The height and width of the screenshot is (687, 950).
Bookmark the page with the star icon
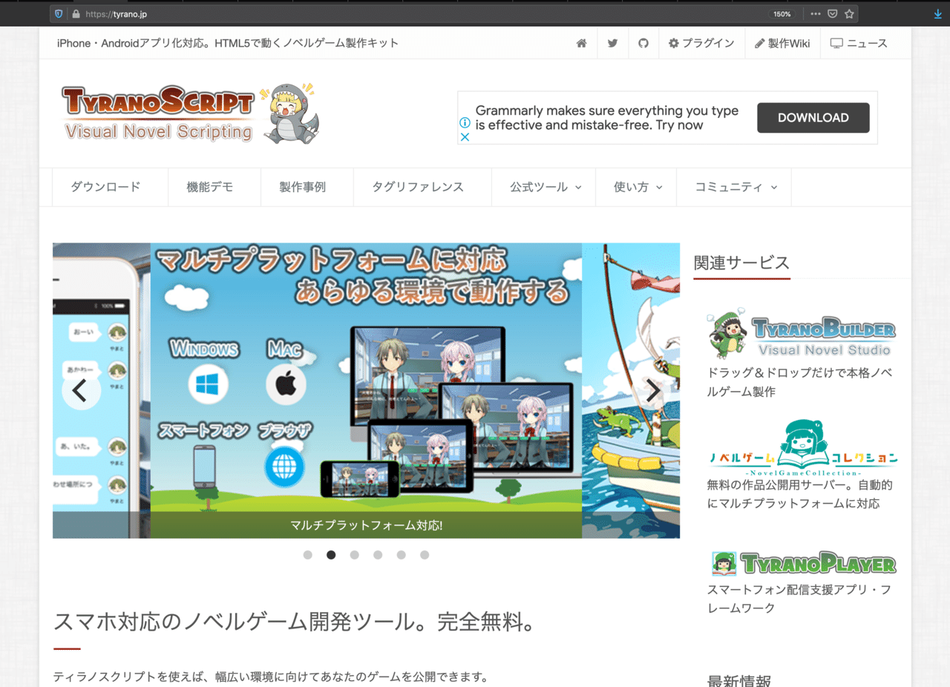point(849,13)
